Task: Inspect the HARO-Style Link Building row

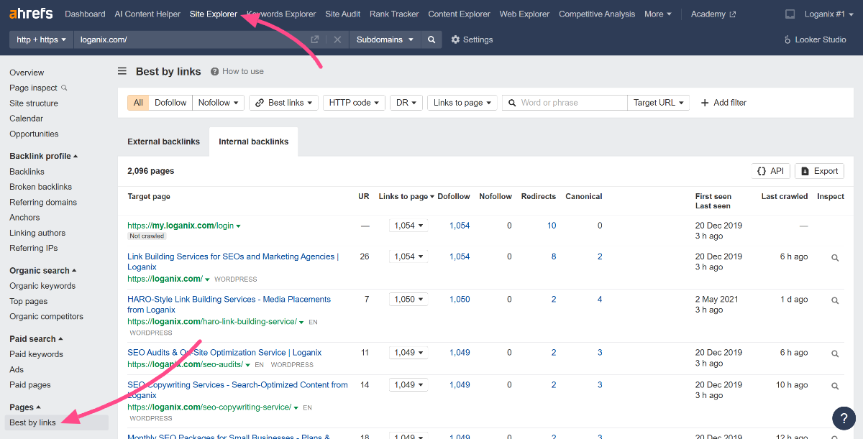Action: point(835,300)
